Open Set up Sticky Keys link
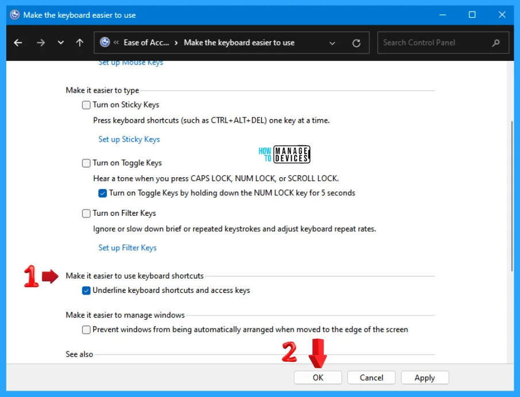Screen dimensions: 520x397 click(129, 139)
